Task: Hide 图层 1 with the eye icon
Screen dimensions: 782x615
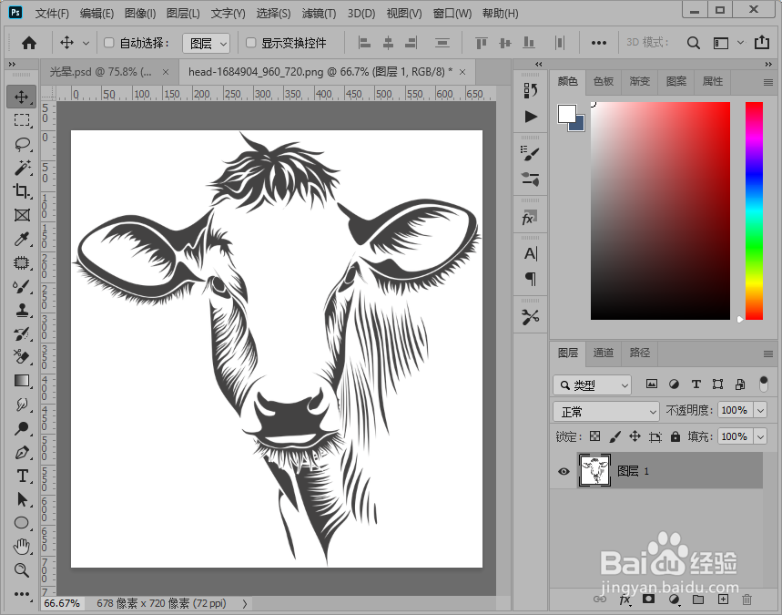Action: [x=564, y=471]
